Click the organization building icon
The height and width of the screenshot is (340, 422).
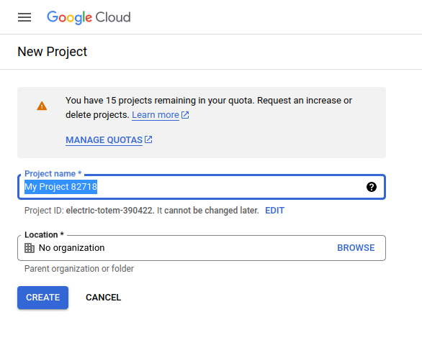pyautogui.click(x=30, y=248)
